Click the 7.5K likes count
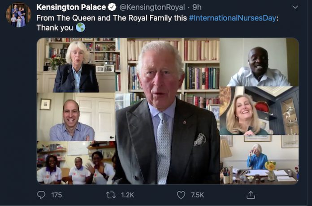312x206 pixels. coord(197,195)
